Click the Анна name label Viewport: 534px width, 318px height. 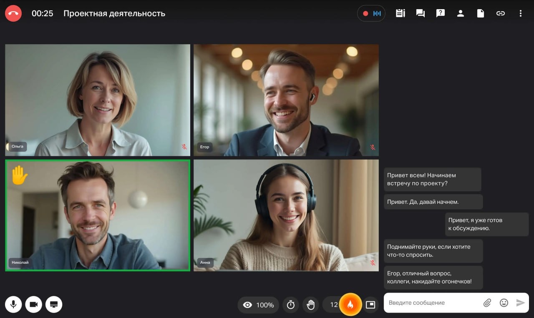(x=205, y=263)
